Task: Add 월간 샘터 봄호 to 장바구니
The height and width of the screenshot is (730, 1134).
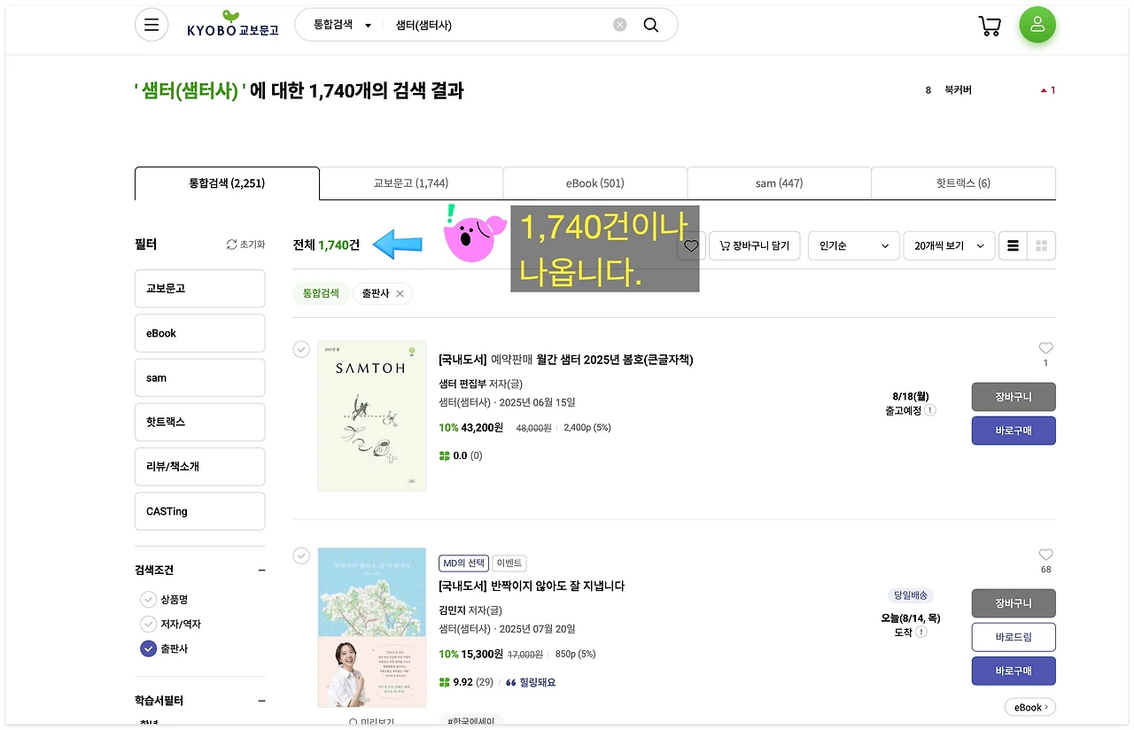Action: pos(1014,397)
